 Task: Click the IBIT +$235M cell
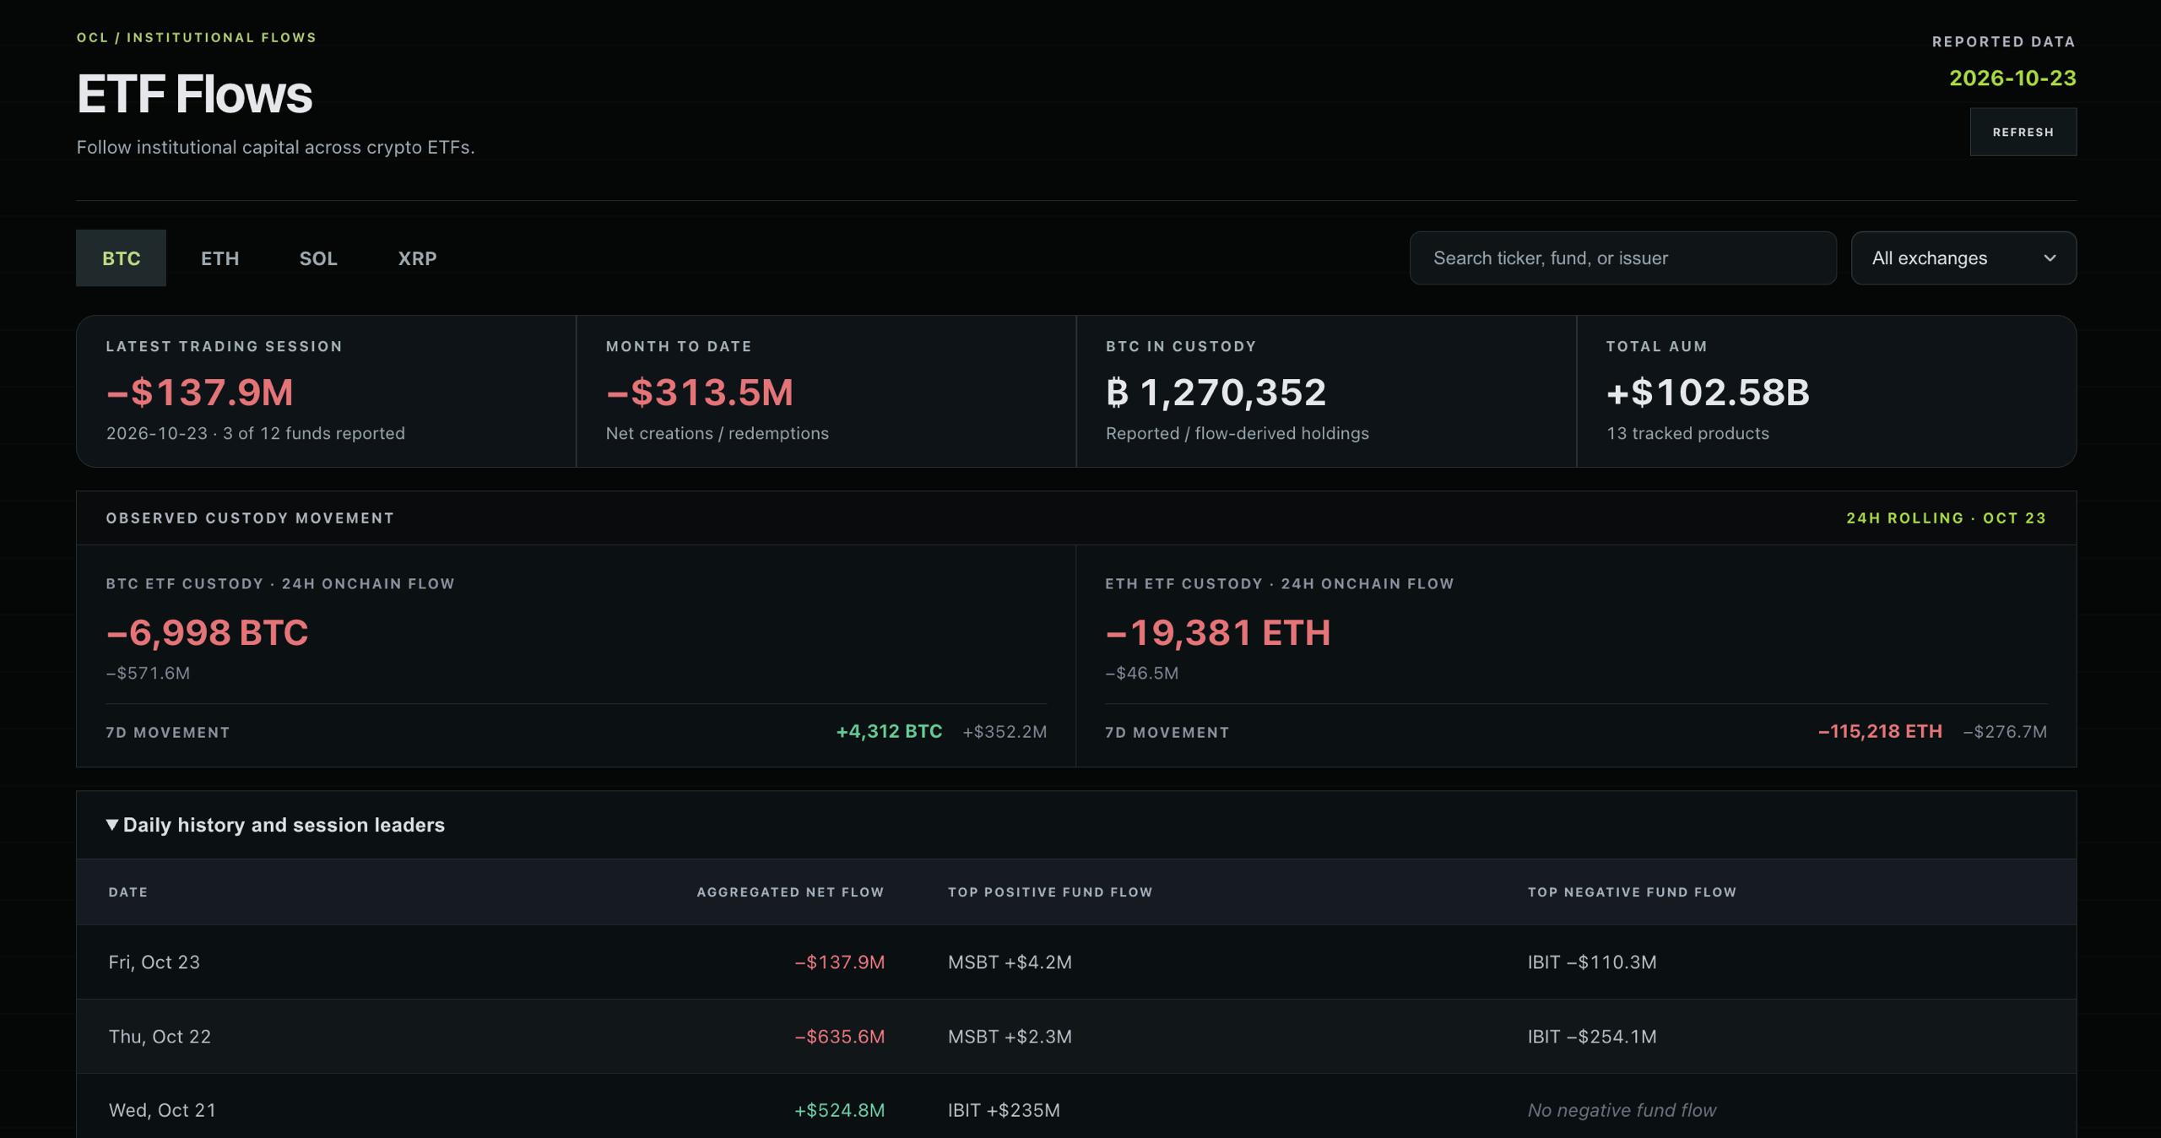[1004, 1110]
